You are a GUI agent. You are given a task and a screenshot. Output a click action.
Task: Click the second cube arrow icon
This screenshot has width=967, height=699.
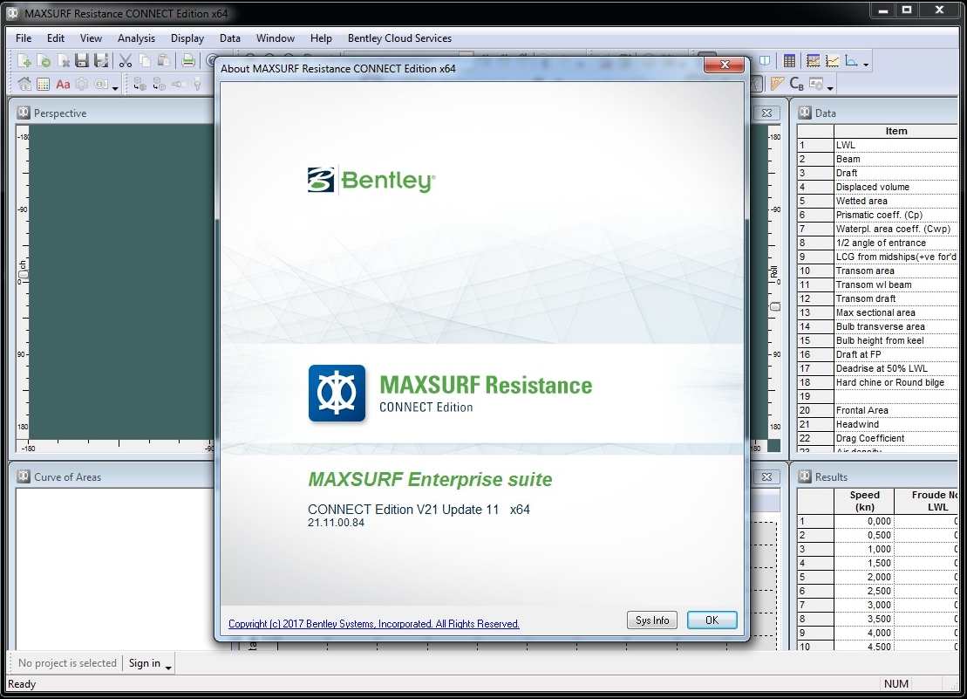click(x=159, y=84)
